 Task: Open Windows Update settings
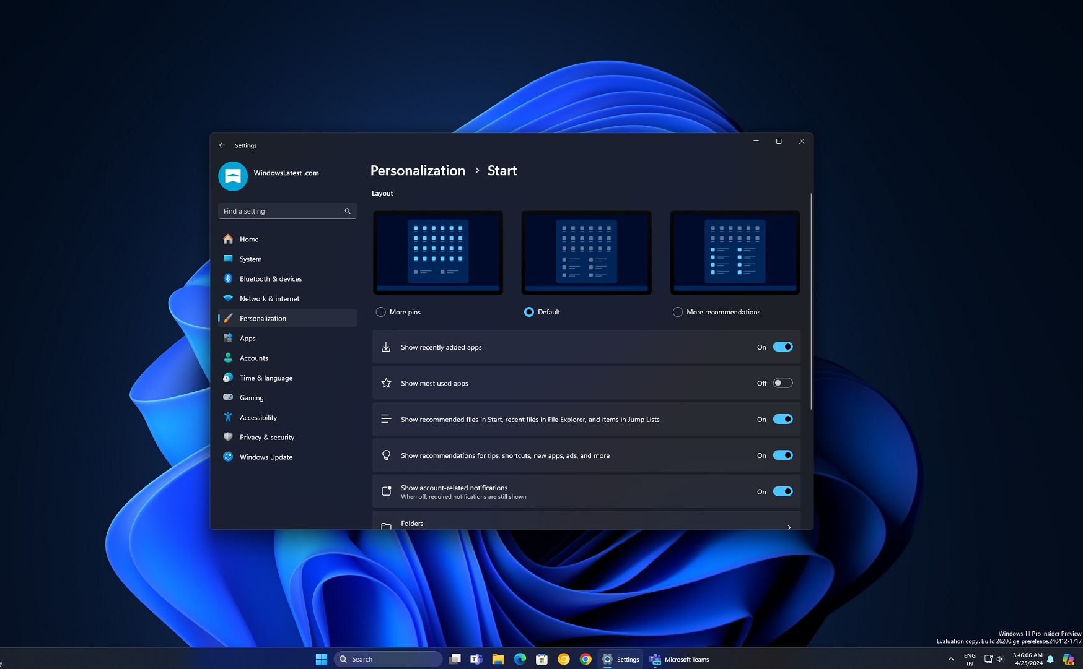coord(287,457)
